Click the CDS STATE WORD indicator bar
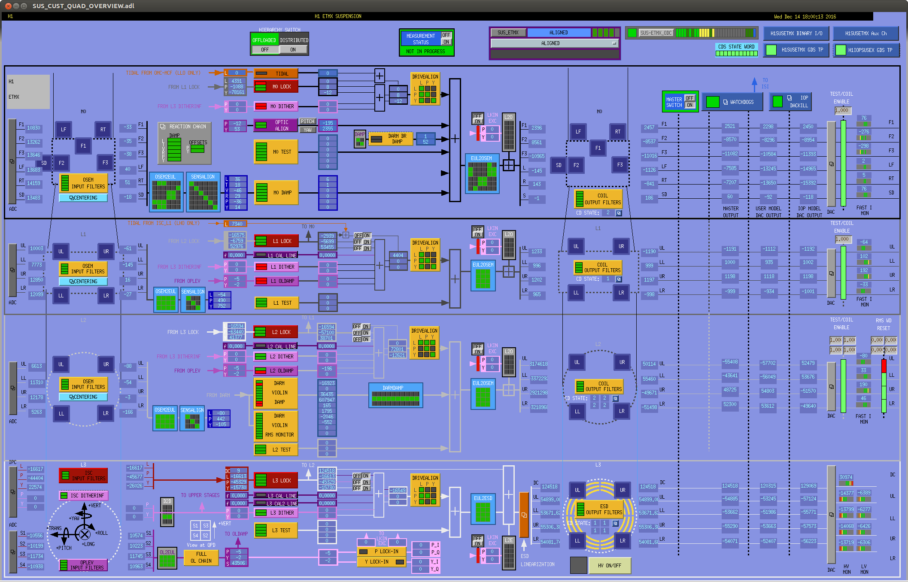This screenshot has height=582, width=908. (736, 54)
